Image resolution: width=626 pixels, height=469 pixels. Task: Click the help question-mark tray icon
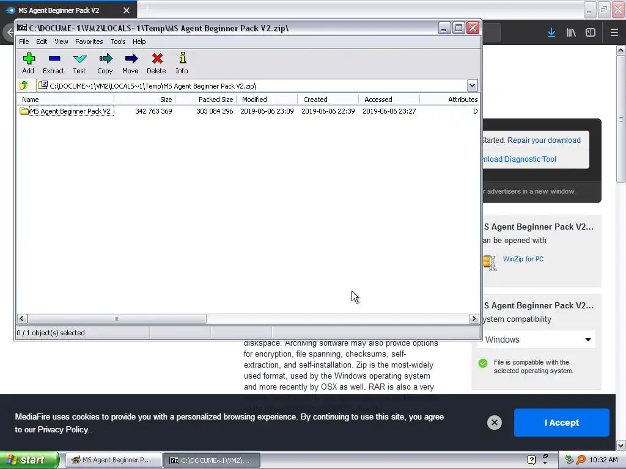point(531,460)
